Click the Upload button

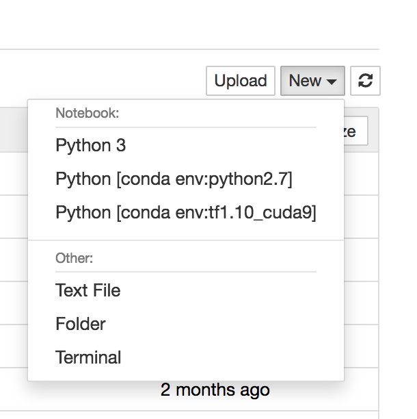coord(241,81)
